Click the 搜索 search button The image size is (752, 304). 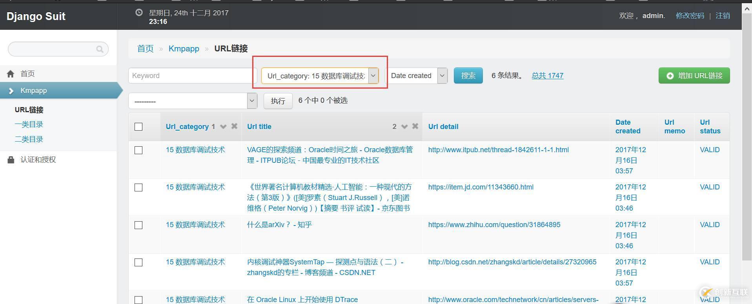click(x=468, y=76)
